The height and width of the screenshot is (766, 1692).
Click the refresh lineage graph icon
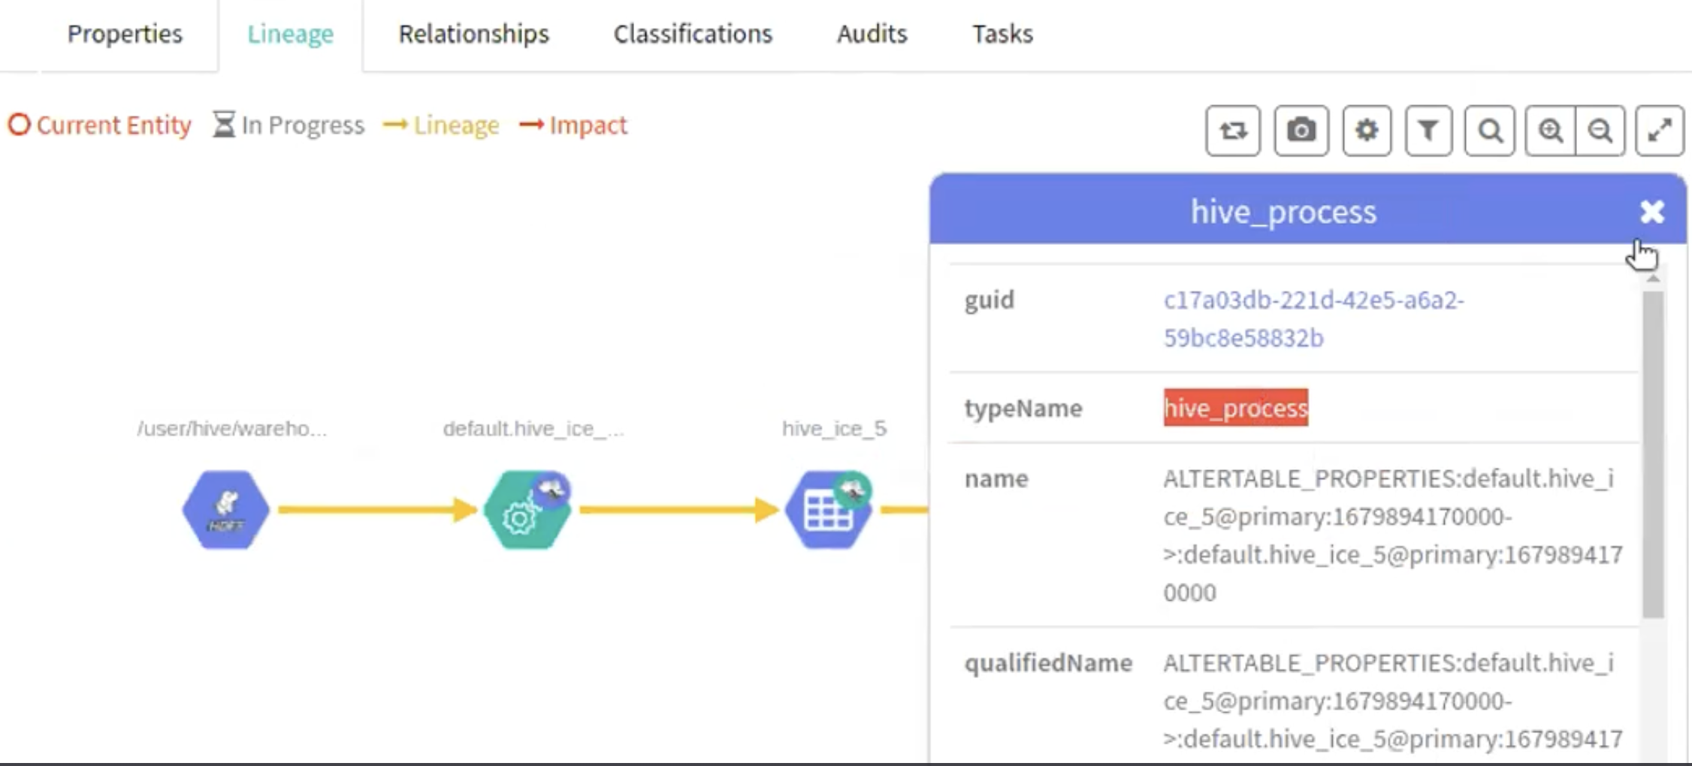click(x=1232, y=131)
